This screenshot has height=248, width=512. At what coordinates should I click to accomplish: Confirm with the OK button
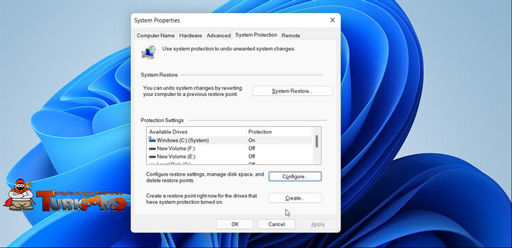pyautogui.click(x=235, y=224)
